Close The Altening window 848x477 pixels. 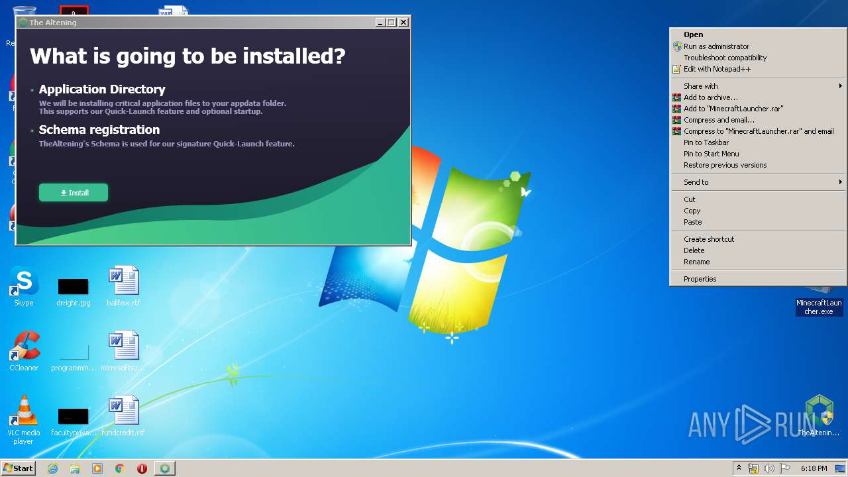pos(403,23)
